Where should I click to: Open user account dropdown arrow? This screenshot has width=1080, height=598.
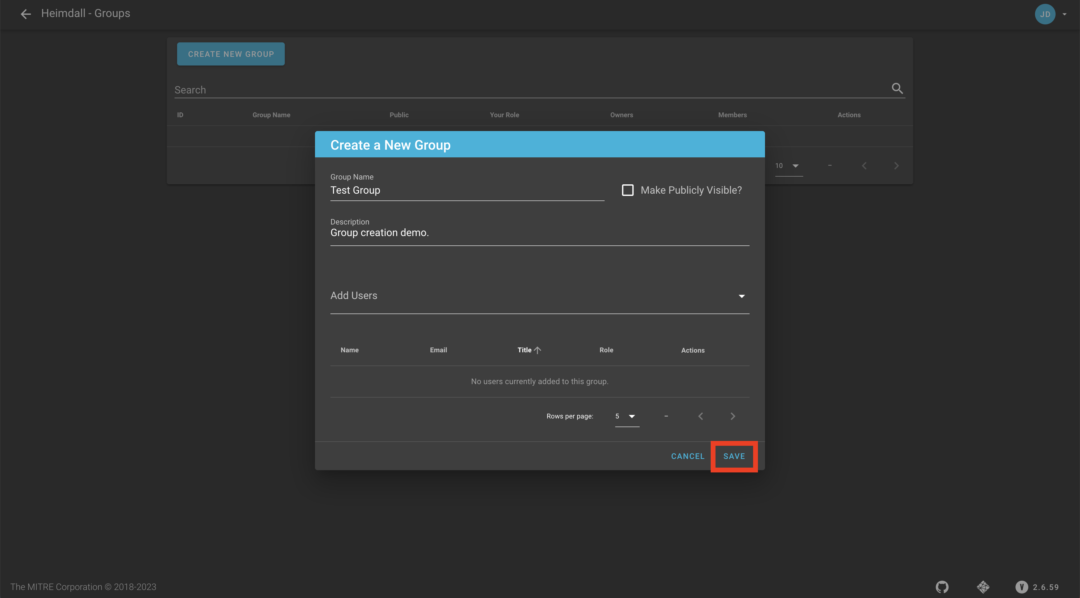[1065, 14]
